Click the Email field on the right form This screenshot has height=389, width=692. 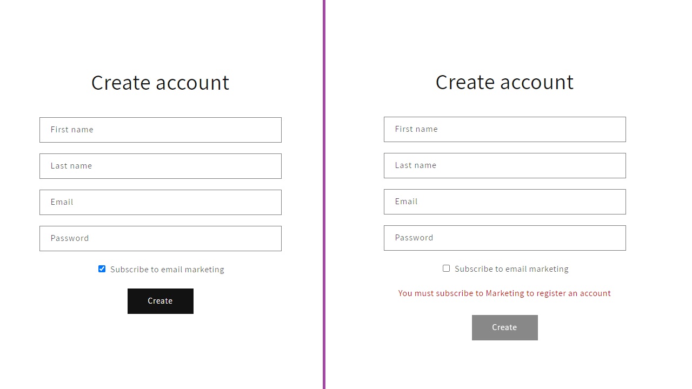click(504, 202)
